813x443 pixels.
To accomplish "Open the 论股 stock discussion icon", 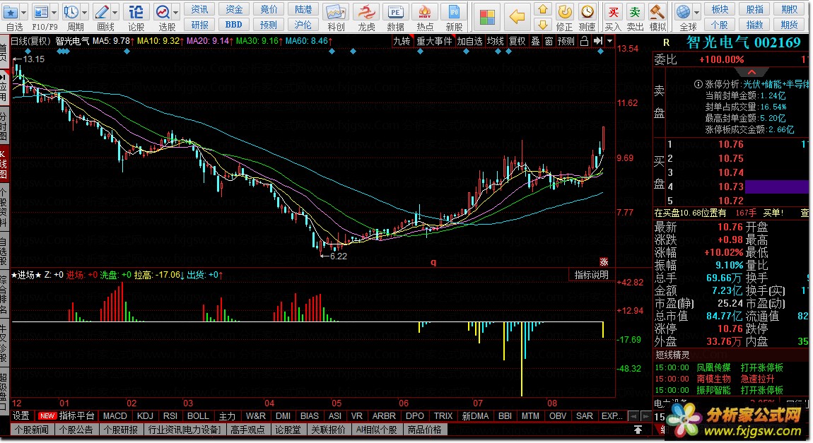I will [x=136, y=11].
